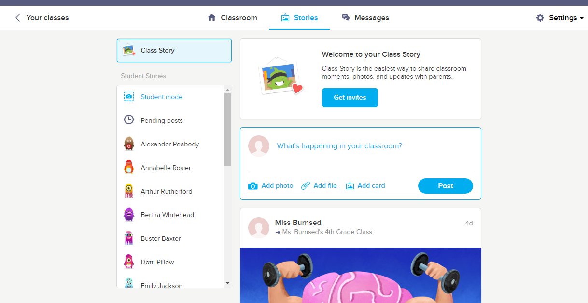Click the back arrow beside Your classes
This screenshot has height=303, width=588.
tap(18, 18)
